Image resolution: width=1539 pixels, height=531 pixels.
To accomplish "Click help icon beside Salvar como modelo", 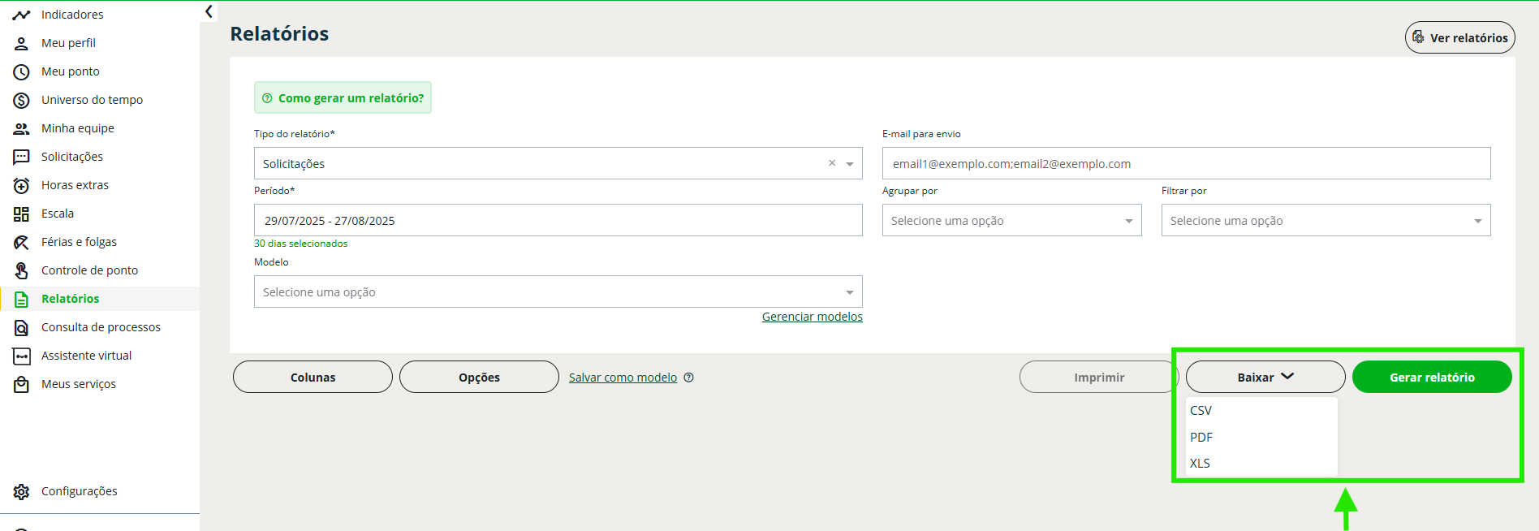I will coord(688,378).
